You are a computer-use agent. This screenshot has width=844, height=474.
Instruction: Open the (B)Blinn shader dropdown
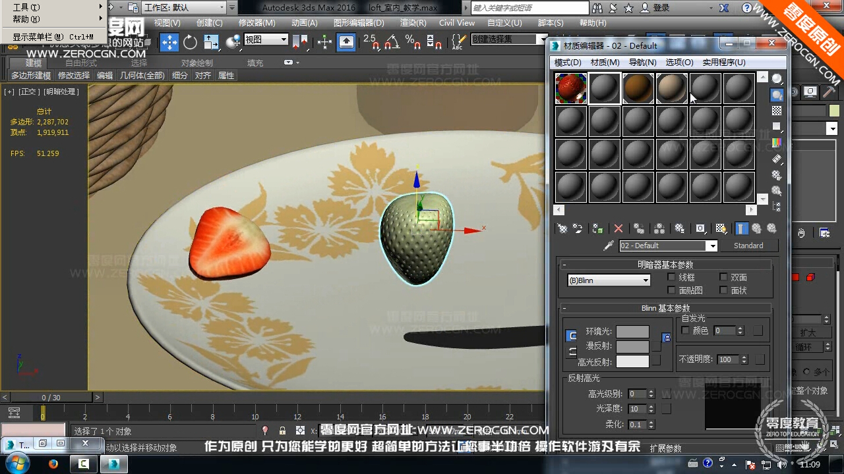pyautogui.click(x=609, y=280)
